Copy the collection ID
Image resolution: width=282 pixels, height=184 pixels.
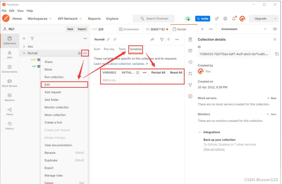pos(276,54)
